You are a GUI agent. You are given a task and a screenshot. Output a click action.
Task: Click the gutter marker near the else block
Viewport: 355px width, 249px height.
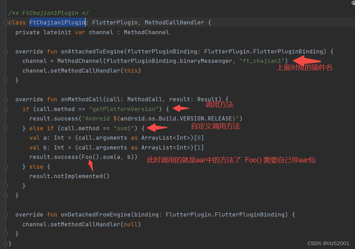(x=5, y=167)
